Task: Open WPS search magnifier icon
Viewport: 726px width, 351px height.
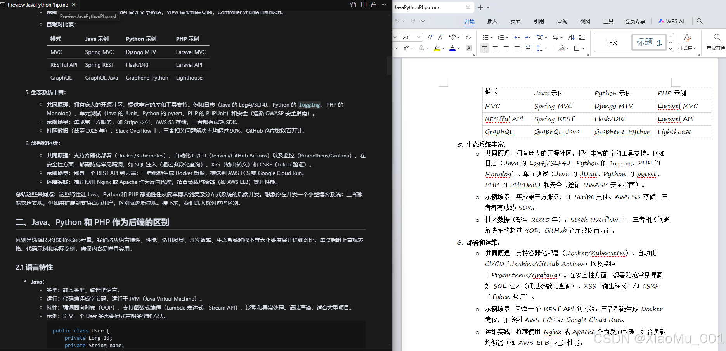Action: (x=700, y=21)
